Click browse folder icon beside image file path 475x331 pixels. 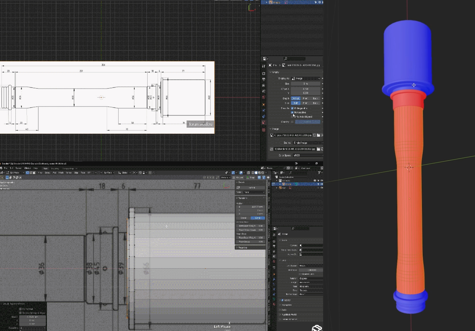(x=318, y=149)
